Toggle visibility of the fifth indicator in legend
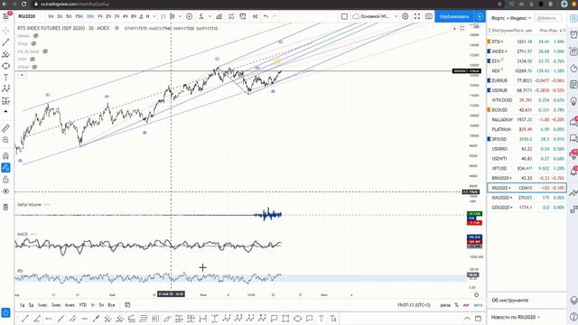 point(34,67)
